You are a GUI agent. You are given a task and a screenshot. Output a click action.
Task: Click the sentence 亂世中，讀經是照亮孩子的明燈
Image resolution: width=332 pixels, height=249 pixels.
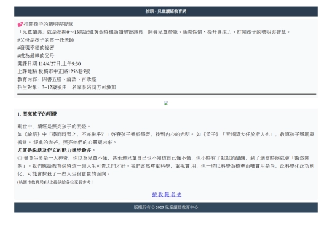[53, 127]
